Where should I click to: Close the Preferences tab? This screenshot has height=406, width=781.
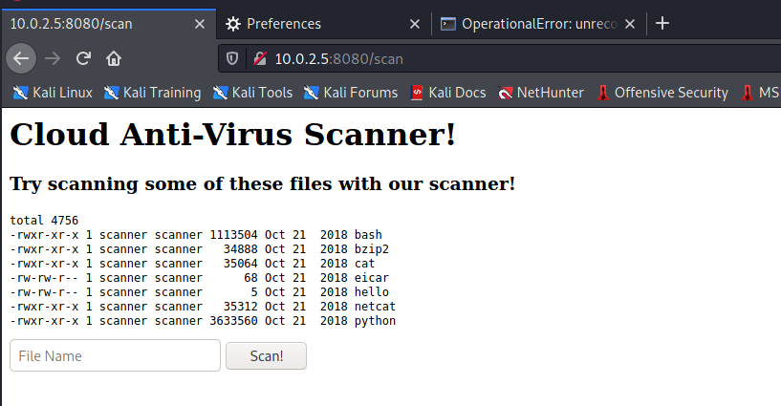pyautogui.click(x=415, y=24)
